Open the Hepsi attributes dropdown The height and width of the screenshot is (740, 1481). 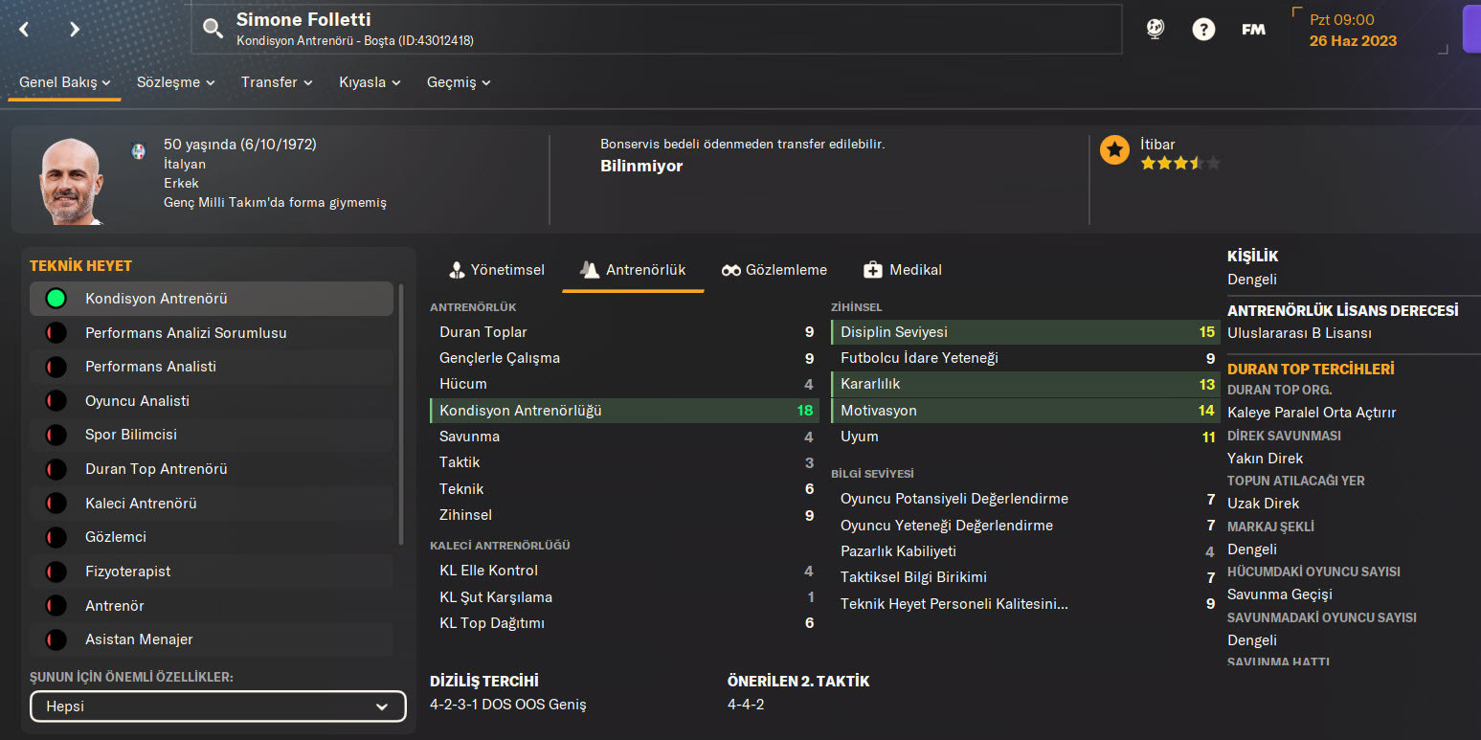(x=218, y=706)
